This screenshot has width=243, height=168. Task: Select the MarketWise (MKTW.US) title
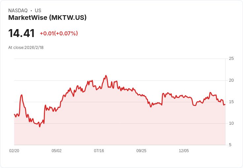[47, 18]
